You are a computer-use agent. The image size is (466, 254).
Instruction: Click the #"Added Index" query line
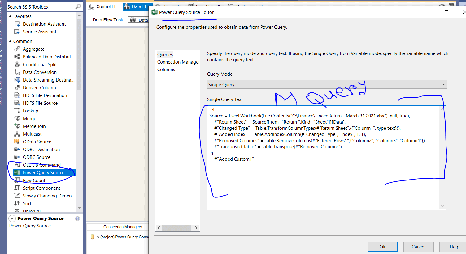[290, 134]
